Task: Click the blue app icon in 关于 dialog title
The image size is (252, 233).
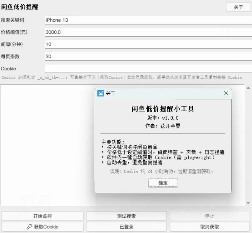Action: tap(101, 93)
